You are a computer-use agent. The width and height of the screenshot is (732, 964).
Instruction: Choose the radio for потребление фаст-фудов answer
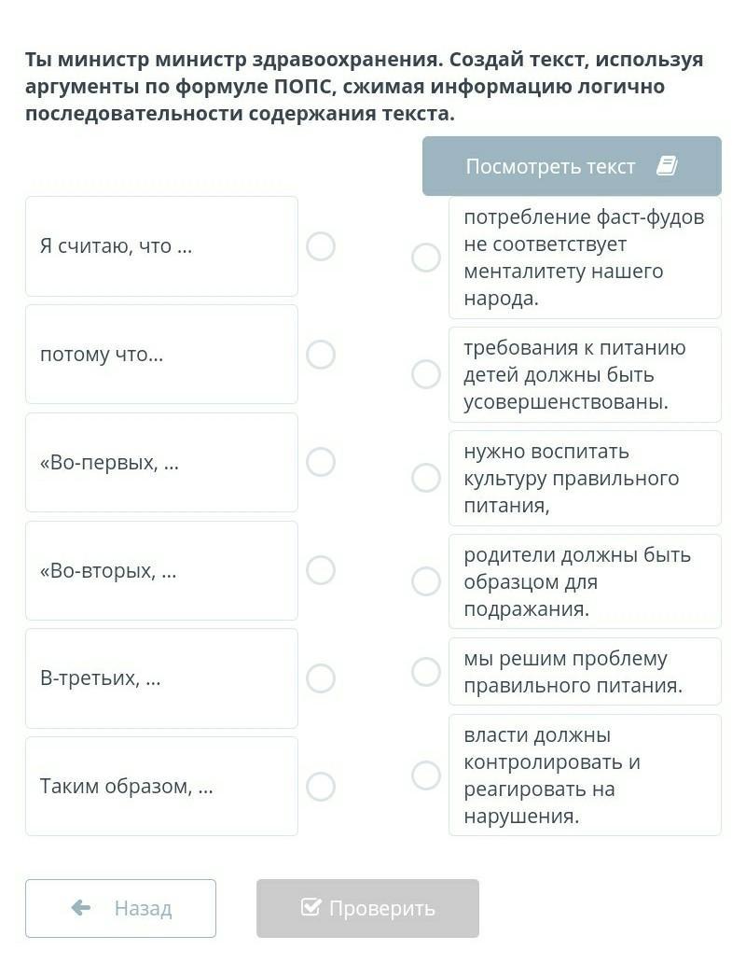point(426,258)
